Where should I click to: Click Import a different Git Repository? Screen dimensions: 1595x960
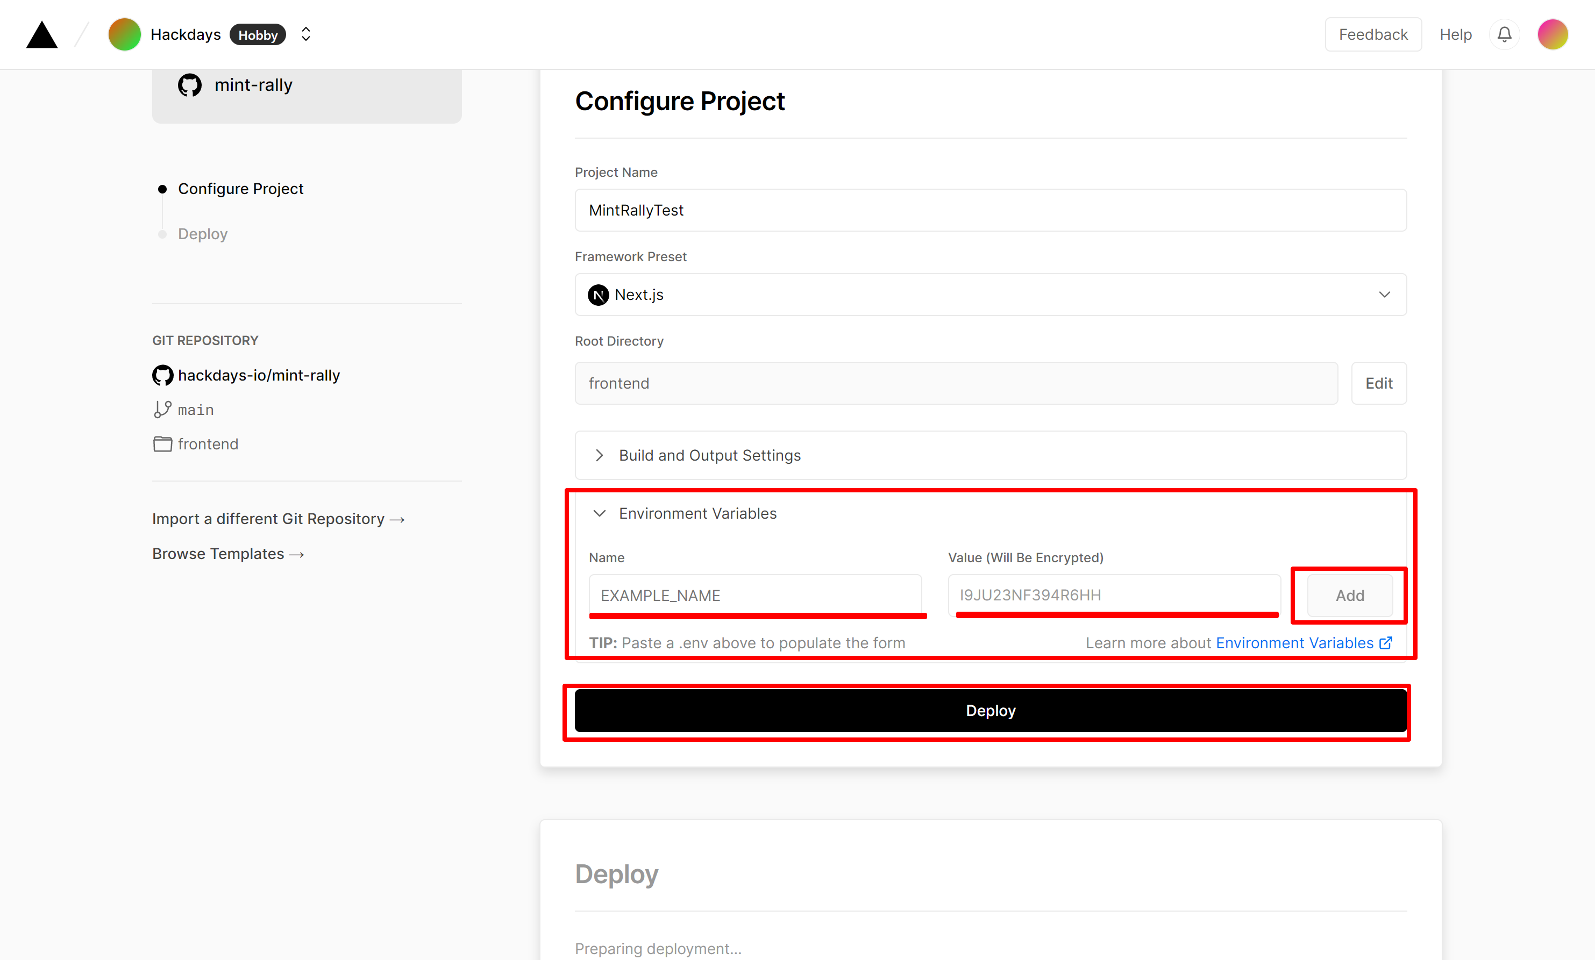click(x=278, y=519)
